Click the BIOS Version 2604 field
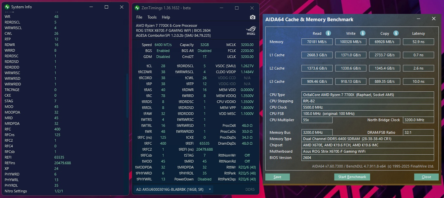The height and width of the screenshot is (198, 444). coord(368,158)
